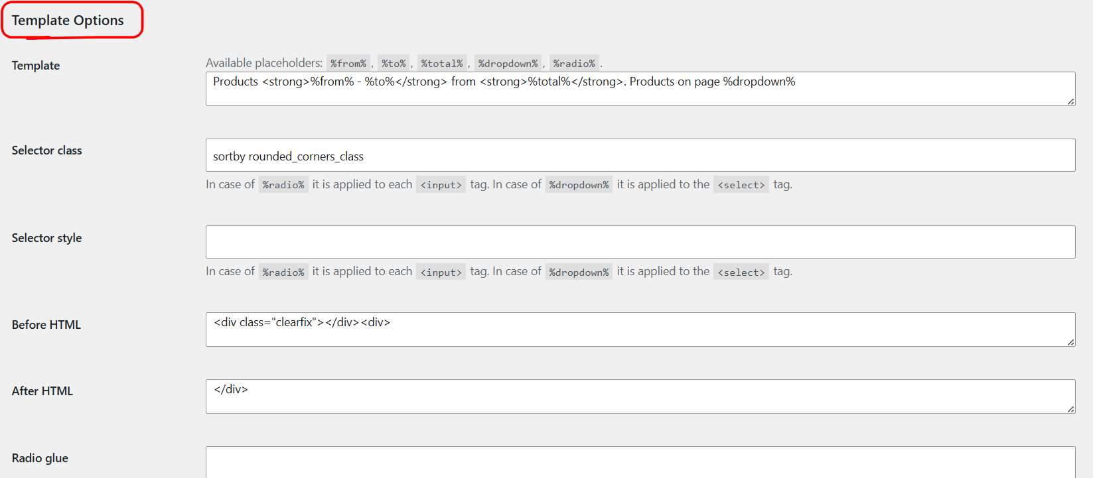
Task: Click <input> code under Selector style
Action: pos(441,272)
